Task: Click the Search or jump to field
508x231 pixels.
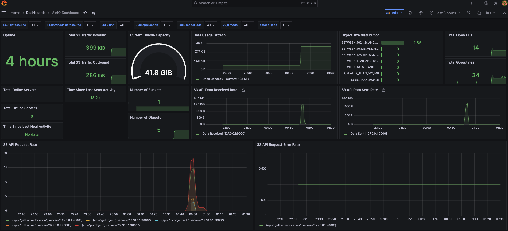Action: (255, 3)
